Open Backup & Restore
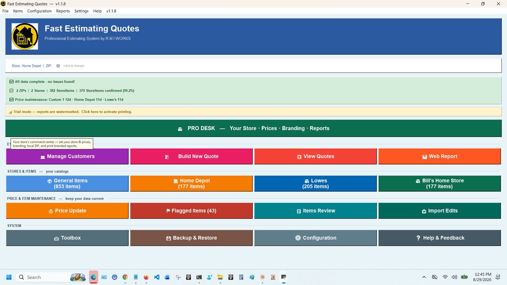Viewport: 507px width, 285px height. pyautogui.click(x=191, y=238)
